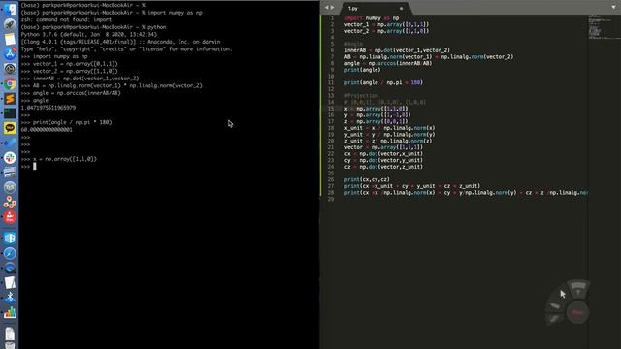Click terminal output '1.0471975511965979'

[49, 108]
